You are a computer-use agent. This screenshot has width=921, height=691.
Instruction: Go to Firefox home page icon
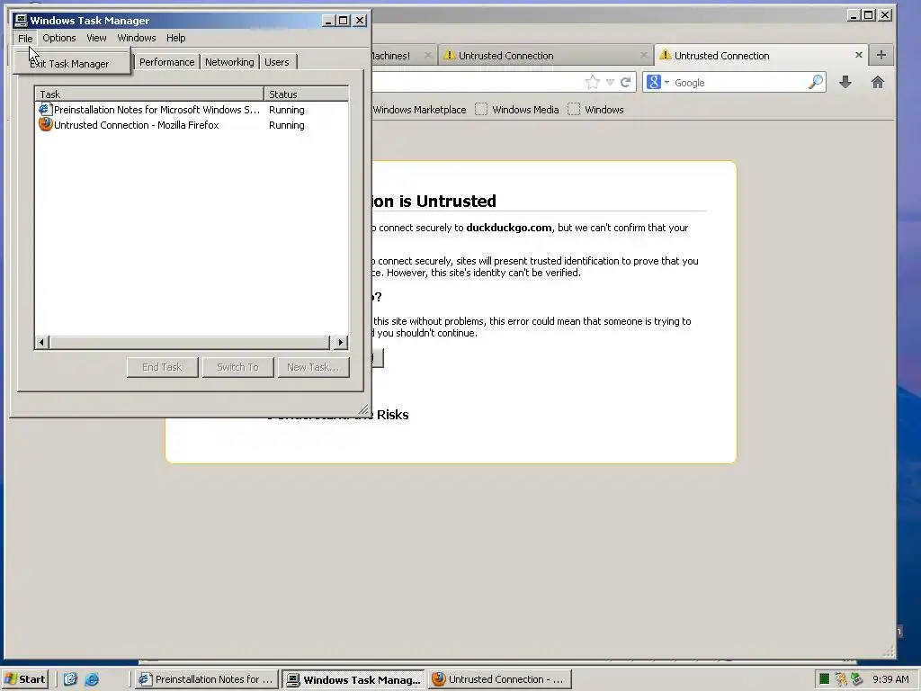(x=878, y=82)
